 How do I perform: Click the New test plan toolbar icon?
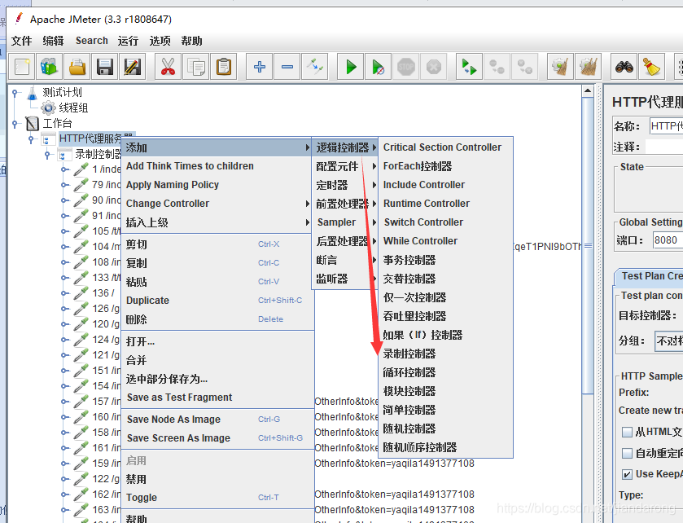click(22, 67)
